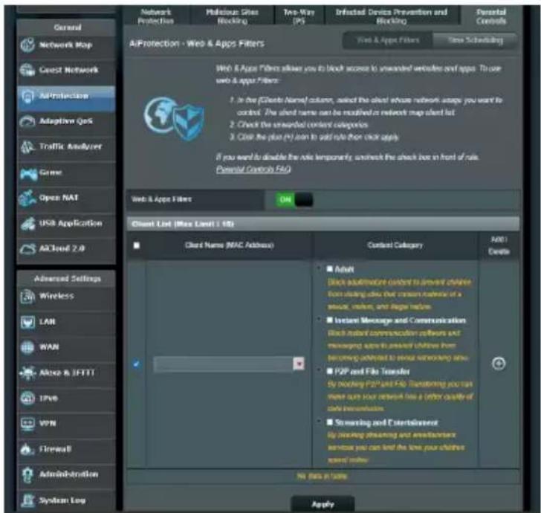
Task: Open the Network Map globe icon
Action: tap(27, 45)
